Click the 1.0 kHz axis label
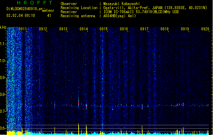Screen dimensions: 213x135 (3, 60)
